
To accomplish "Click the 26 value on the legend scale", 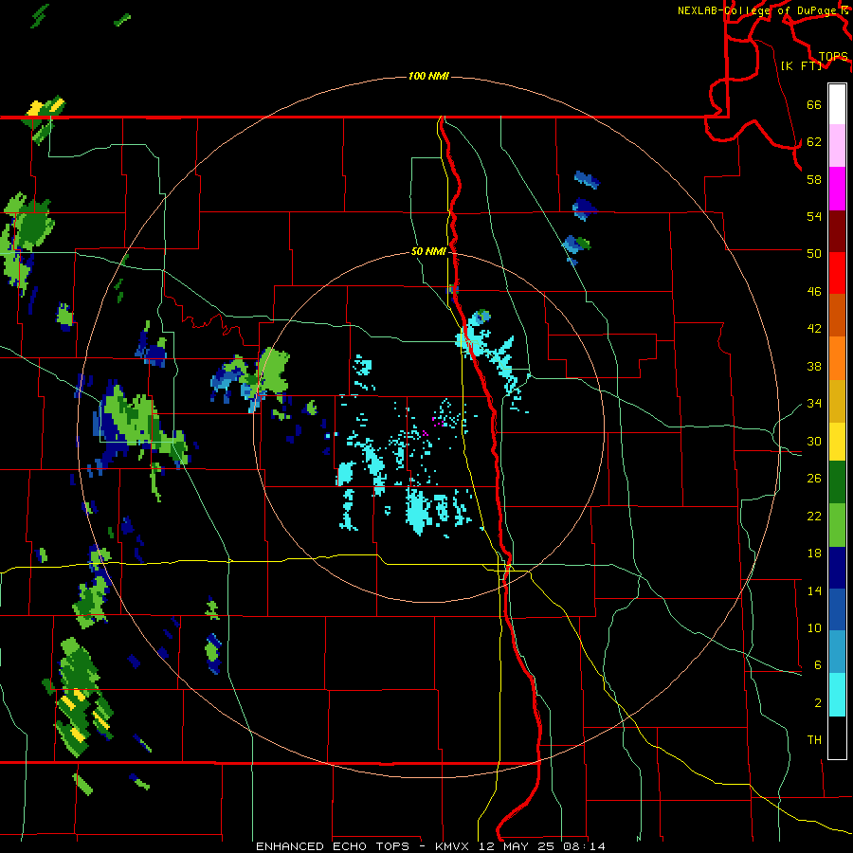I will [814, 479].
